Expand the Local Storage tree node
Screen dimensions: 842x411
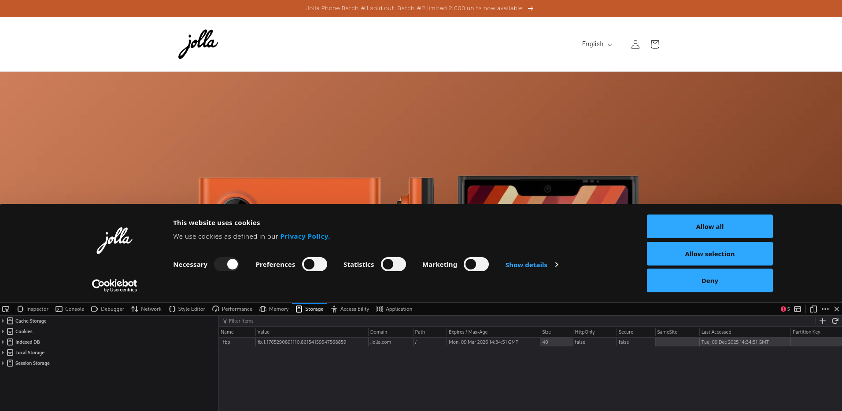pos(3,353)
